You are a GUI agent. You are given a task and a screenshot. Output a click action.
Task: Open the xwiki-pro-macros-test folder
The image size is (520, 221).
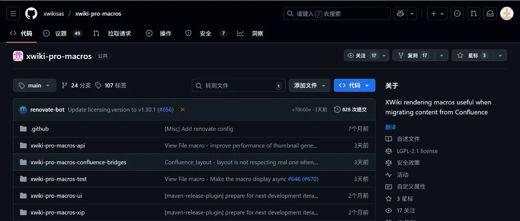[x=58, y=179]
